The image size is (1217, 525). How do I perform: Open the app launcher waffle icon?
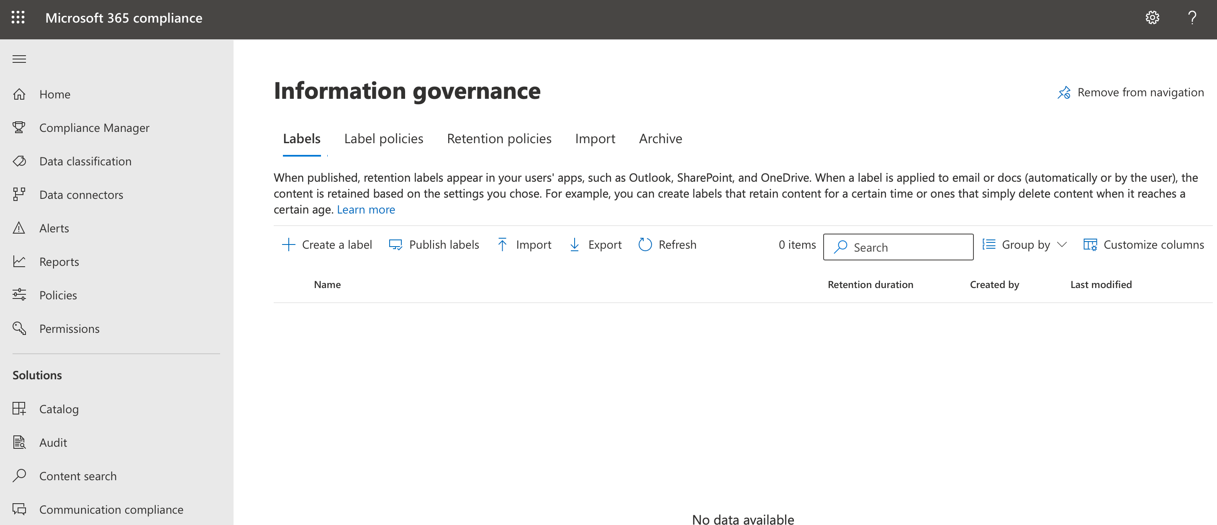[x=18, y=18]
